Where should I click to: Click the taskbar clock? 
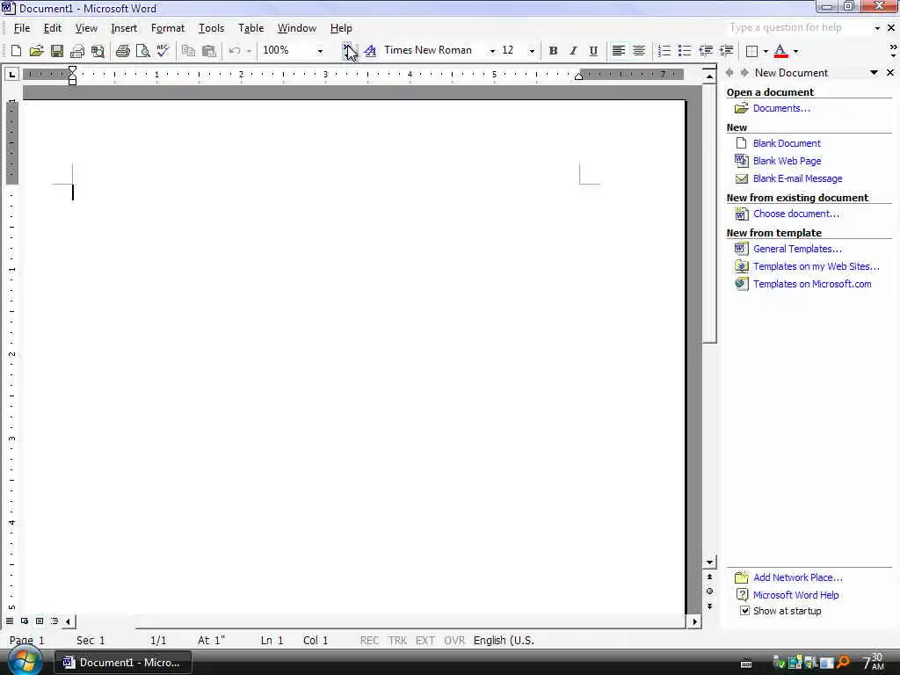tap(874, 662)
